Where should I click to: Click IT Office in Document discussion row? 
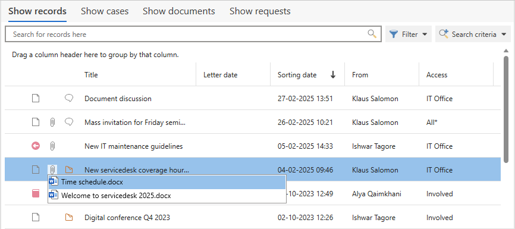[x=439, y=99]
